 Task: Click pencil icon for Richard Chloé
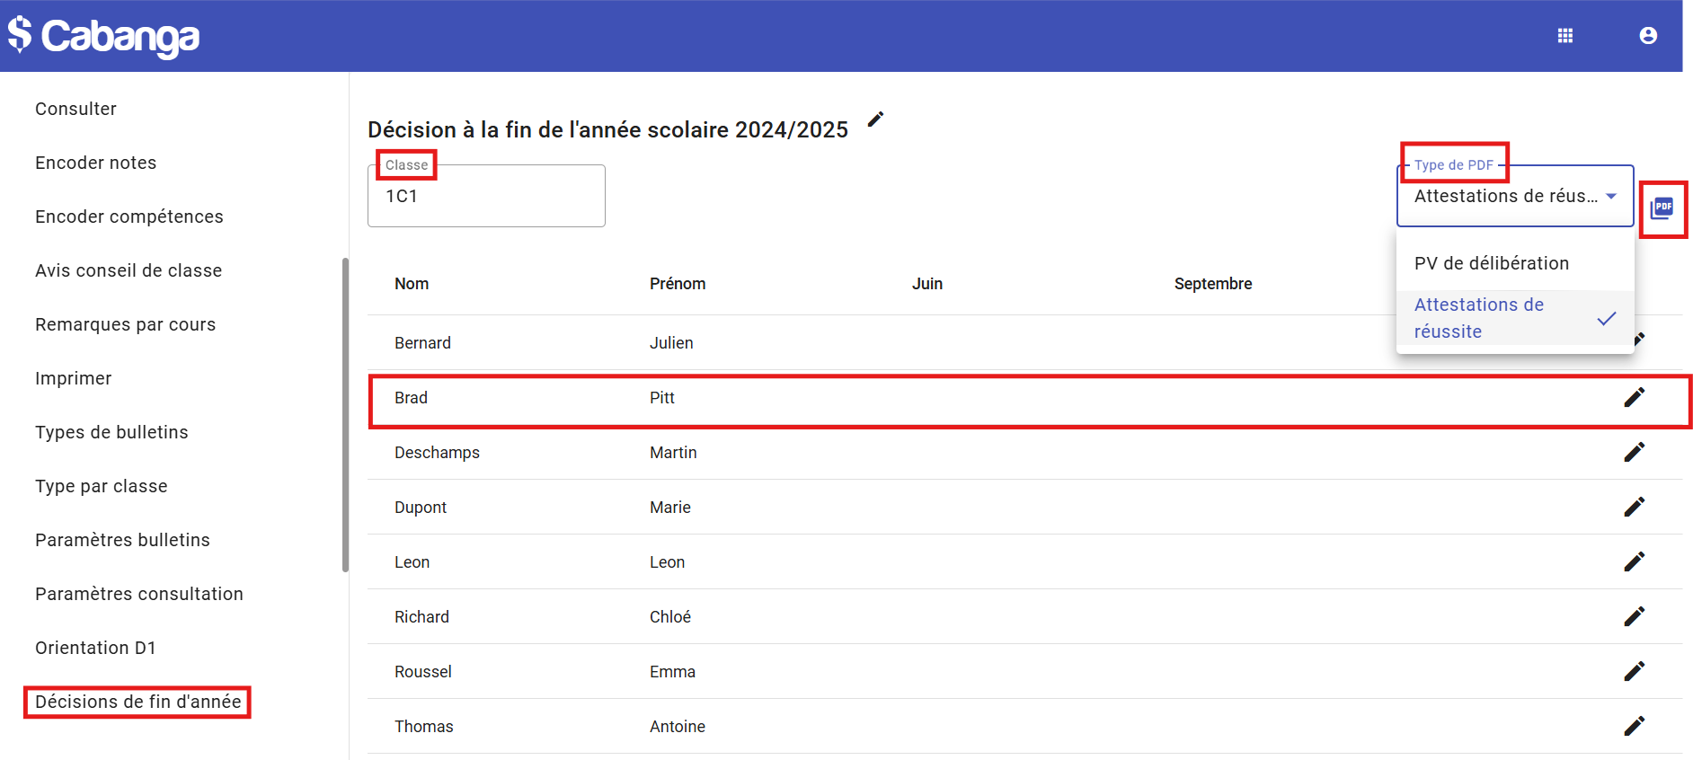click(1634, 616)
